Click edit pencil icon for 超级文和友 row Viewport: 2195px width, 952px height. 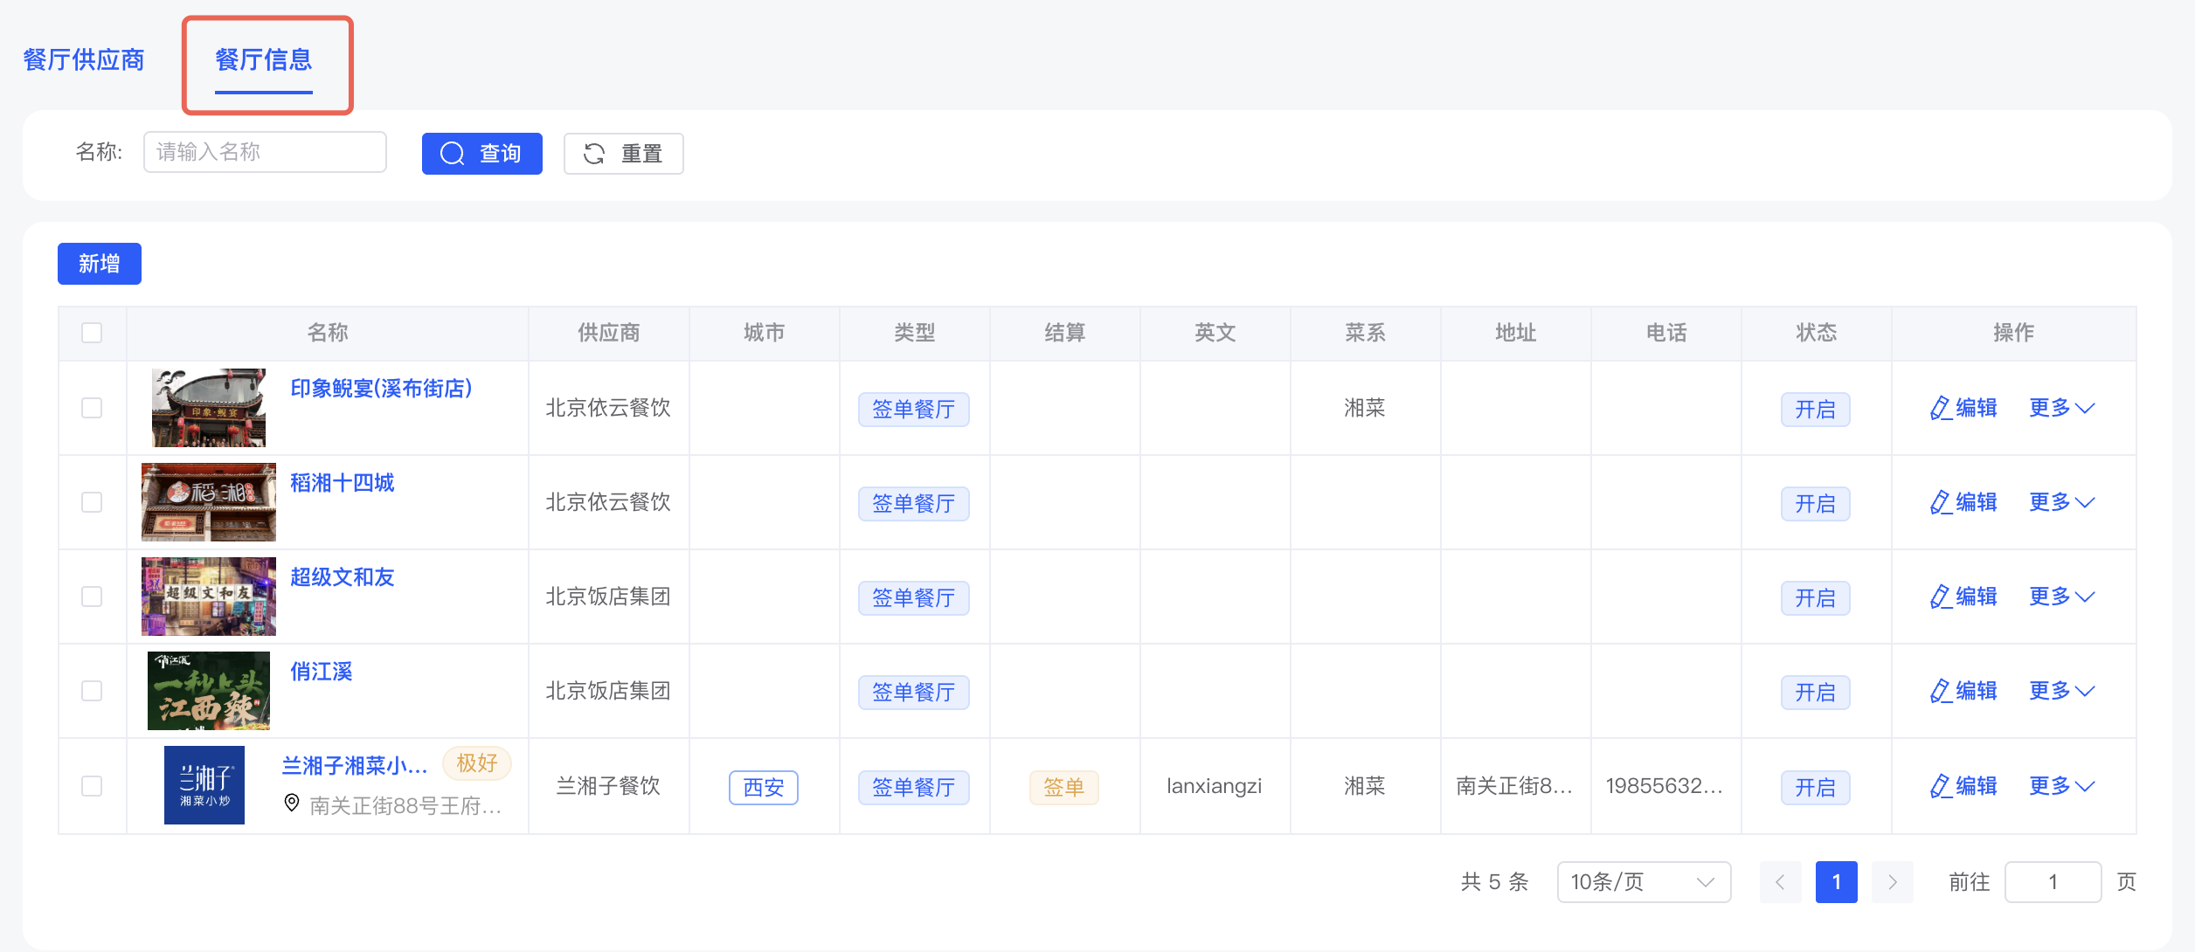pos(1940,597)
